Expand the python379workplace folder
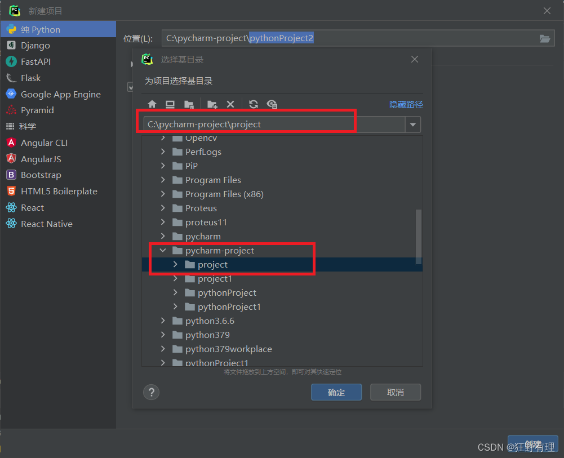This screenshot has height=458, width=564. coord(163,349)
